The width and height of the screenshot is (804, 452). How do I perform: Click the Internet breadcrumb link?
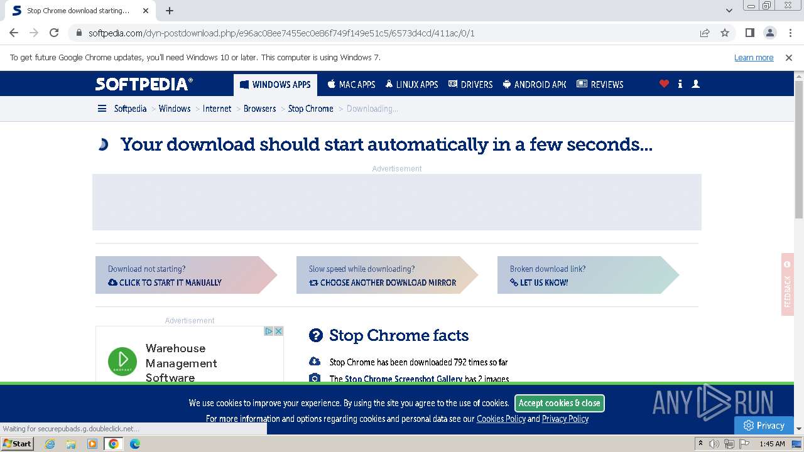tap(217, 109)
